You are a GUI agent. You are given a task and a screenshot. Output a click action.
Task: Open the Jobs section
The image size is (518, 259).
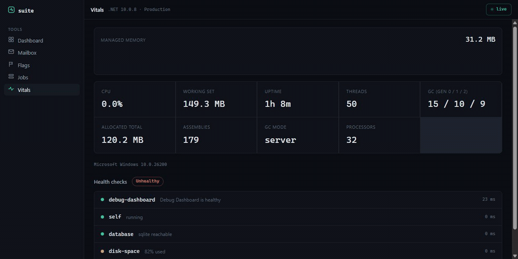click(x=42, y=77)
